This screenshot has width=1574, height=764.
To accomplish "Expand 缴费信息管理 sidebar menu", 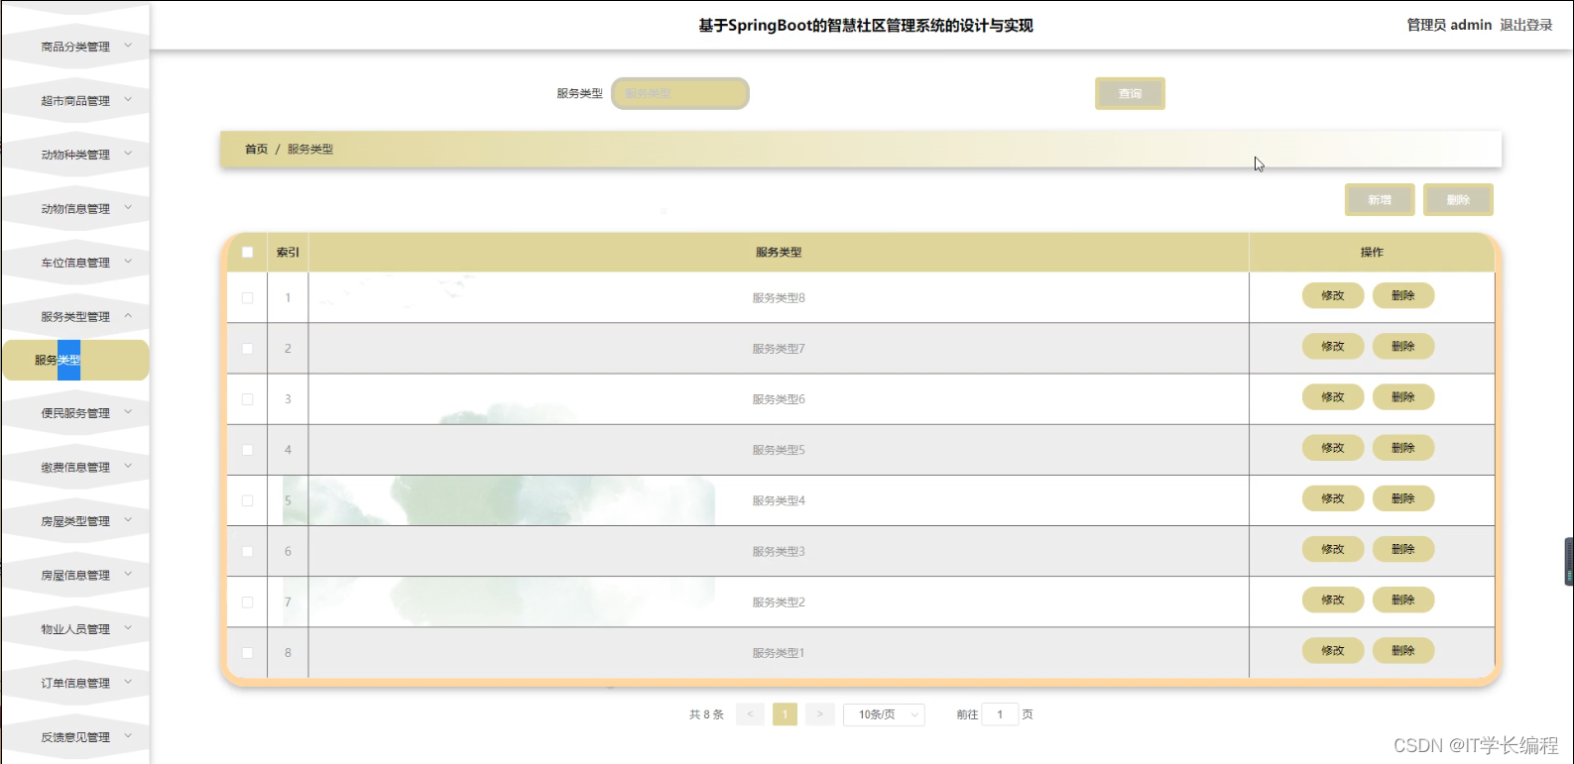I will [x=75, y=467].
